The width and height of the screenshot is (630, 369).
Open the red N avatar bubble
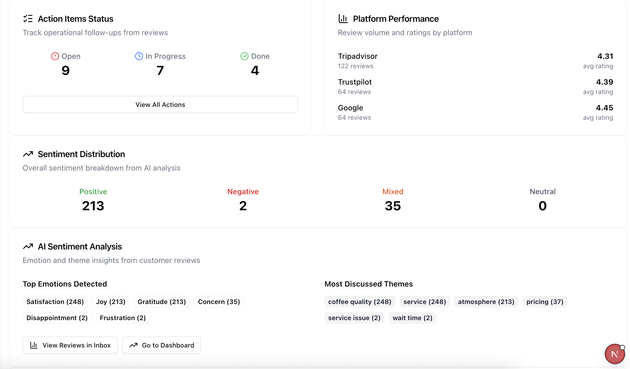(x=615, y=354)
